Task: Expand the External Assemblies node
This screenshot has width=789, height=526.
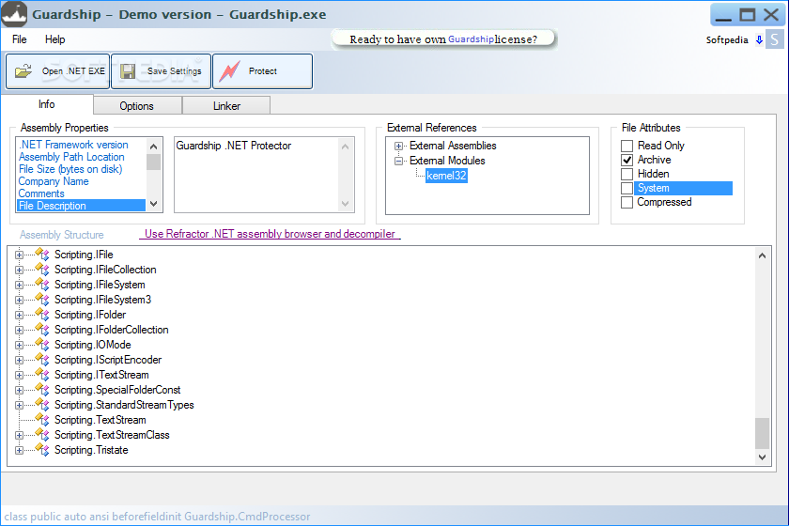Action: 398,146
